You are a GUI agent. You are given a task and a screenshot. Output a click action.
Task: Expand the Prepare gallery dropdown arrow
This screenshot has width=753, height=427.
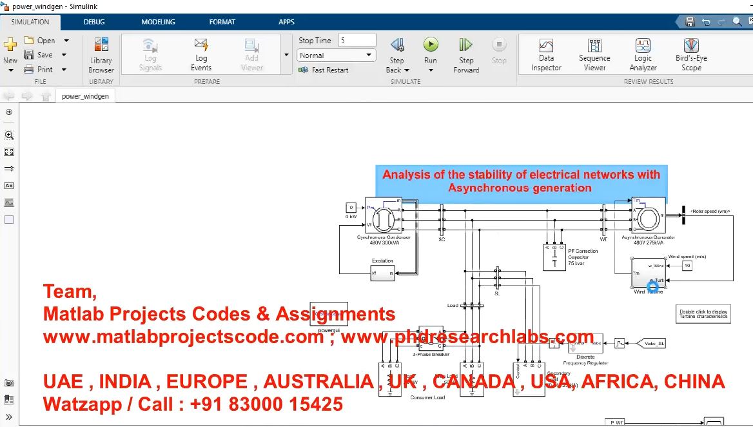click(x=287, y=55)
